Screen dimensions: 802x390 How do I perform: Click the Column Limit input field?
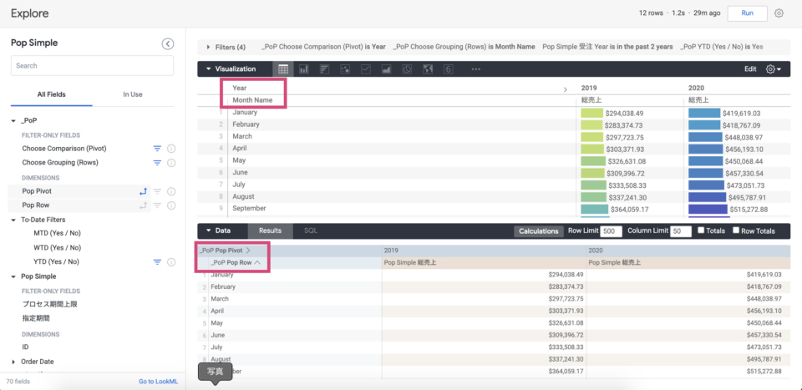point(681,231)
